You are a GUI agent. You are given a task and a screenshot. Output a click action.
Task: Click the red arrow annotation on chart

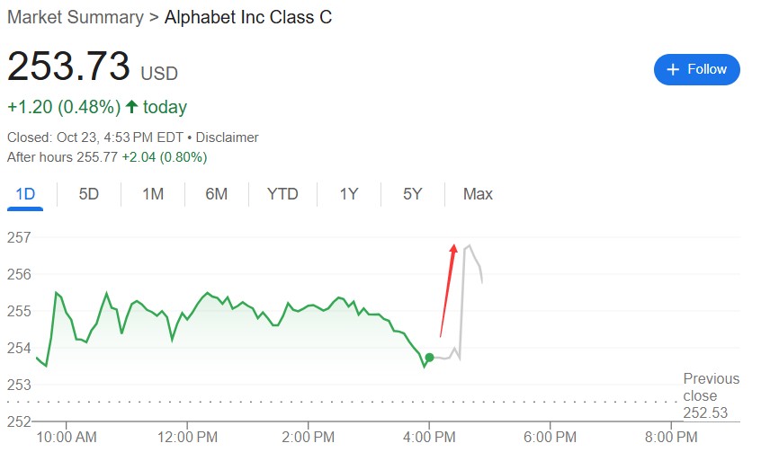click(x=447, y=289)
